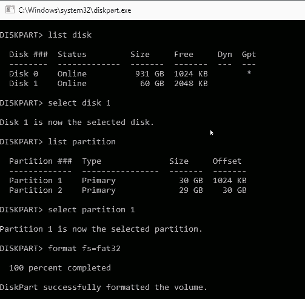
Task: Click the '60 GB' size value
Action: (152, 84)
